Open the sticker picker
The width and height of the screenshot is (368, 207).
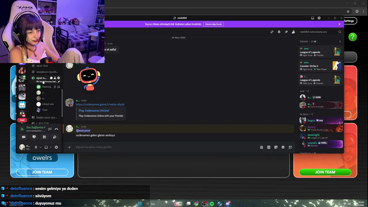(x=276, y=147)
